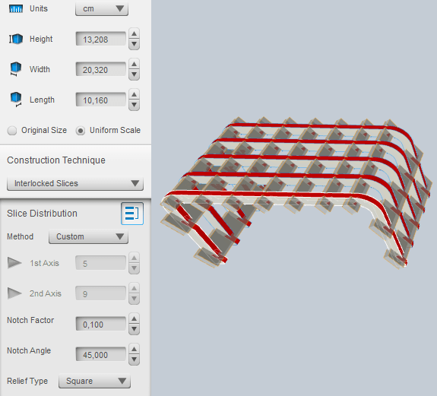Increase Height with the up arrow
This screenshot has height=396, width=437.
tap(134, 33)
